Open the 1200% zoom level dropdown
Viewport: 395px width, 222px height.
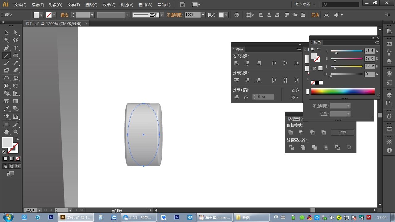click(x=39, y=210)
